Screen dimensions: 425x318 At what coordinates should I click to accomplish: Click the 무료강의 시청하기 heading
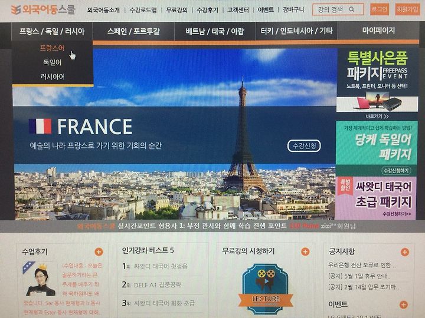(x=249, y=251)
